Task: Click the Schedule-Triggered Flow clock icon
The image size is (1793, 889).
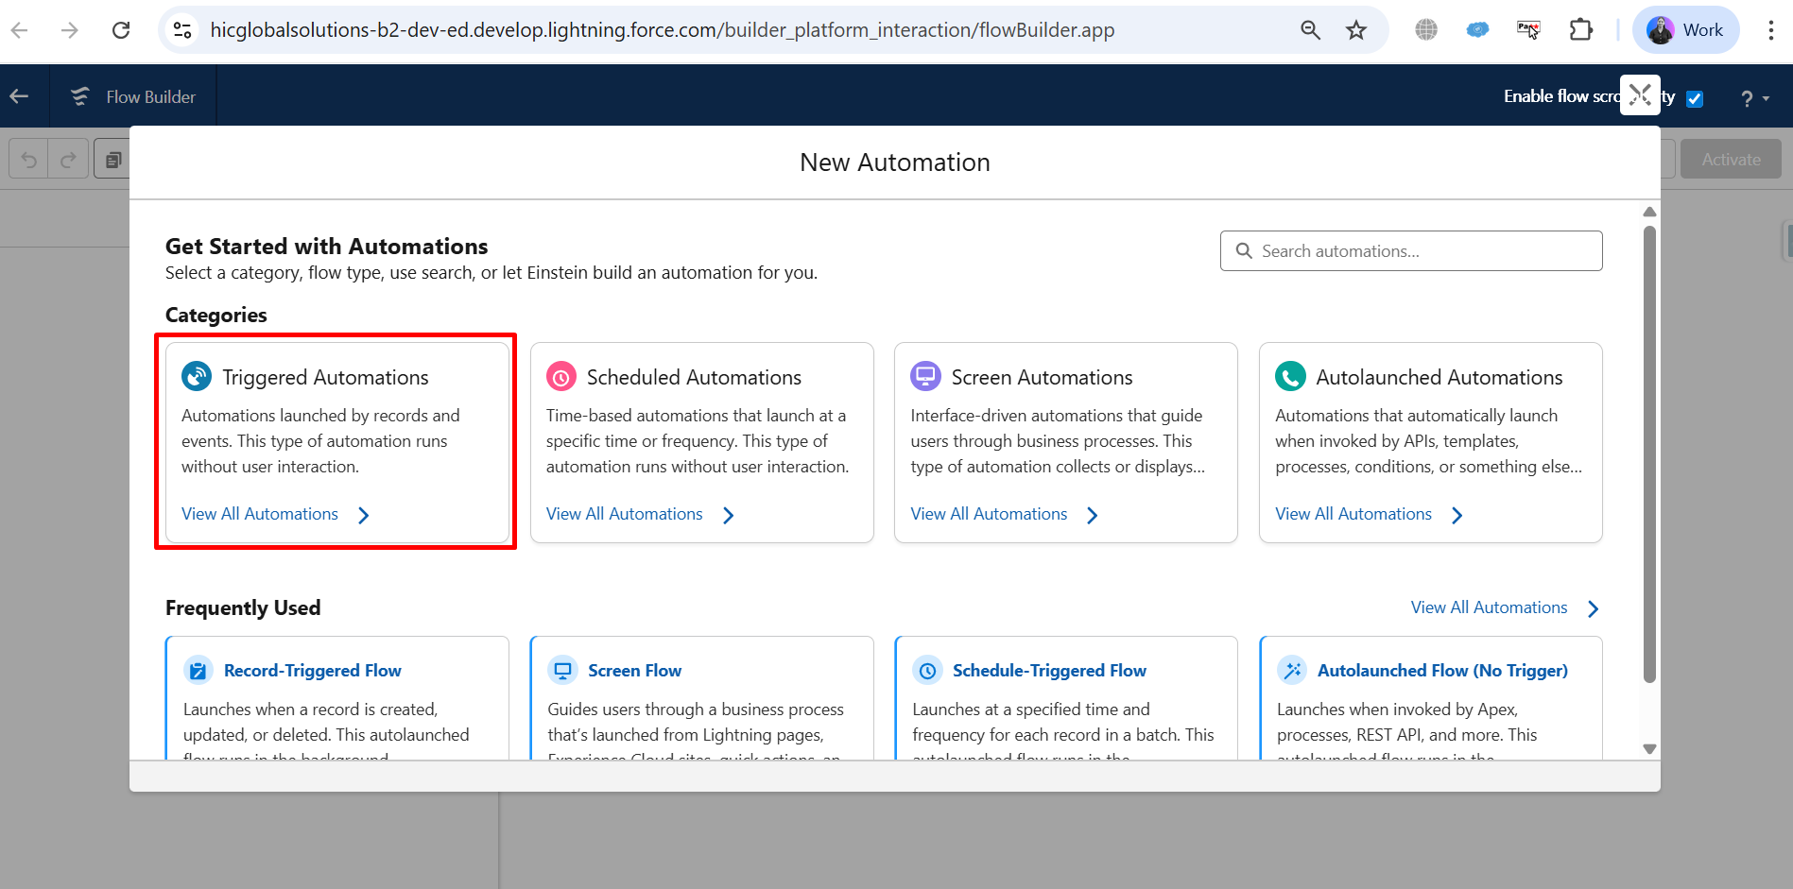Action: (x=927, y=671)
